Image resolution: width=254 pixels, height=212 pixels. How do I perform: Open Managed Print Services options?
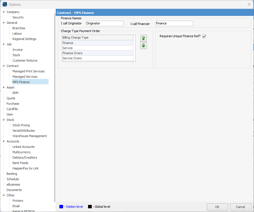28,71
